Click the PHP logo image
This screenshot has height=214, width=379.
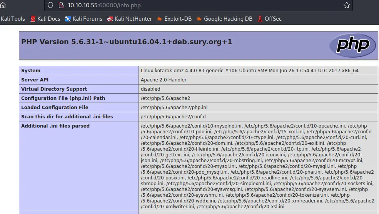pyautogui.click(x=353, y=45)
